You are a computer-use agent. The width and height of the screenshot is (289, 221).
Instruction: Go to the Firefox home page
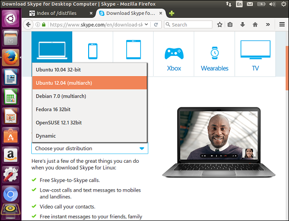click(255, 25)
